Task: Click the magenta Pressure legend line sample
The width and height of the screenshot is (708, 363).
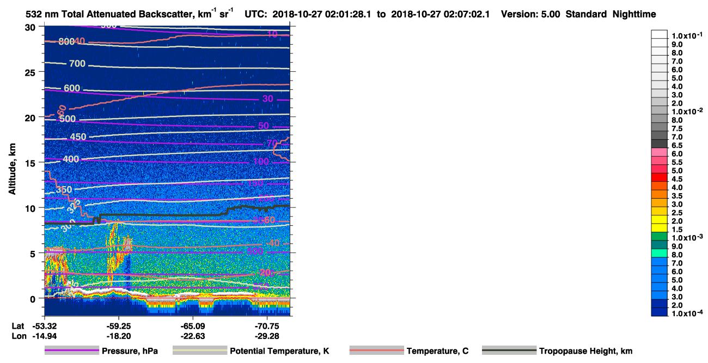Action: pos(72,351)
